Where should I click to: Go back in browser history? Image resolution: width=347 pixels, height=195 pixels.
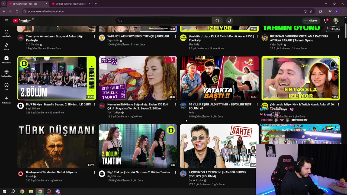(x=4, y=11)
